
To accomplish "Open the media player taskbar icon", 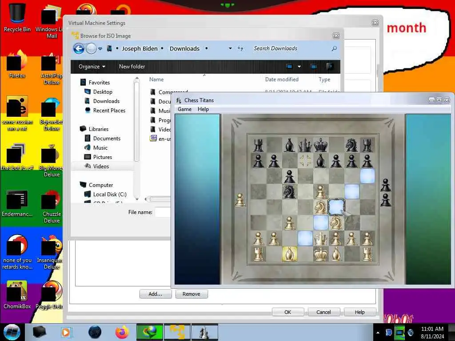I will coord(66,332).
